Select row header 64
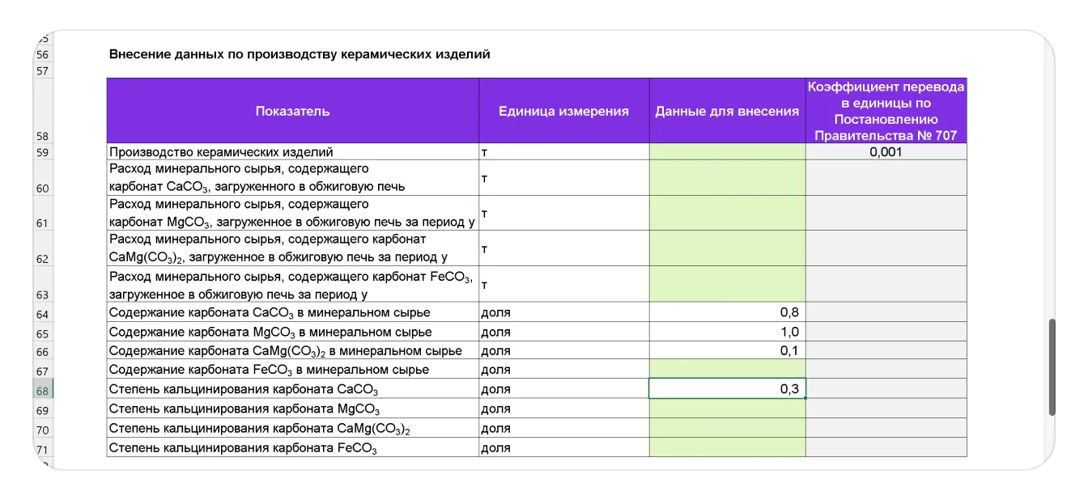 point(43,312)
